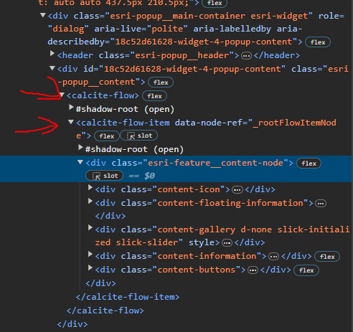The height and width of the screenshot is (332, 353).
Task: Toggle flex badge next to calcite-flow
Action: tap(154, 96)
